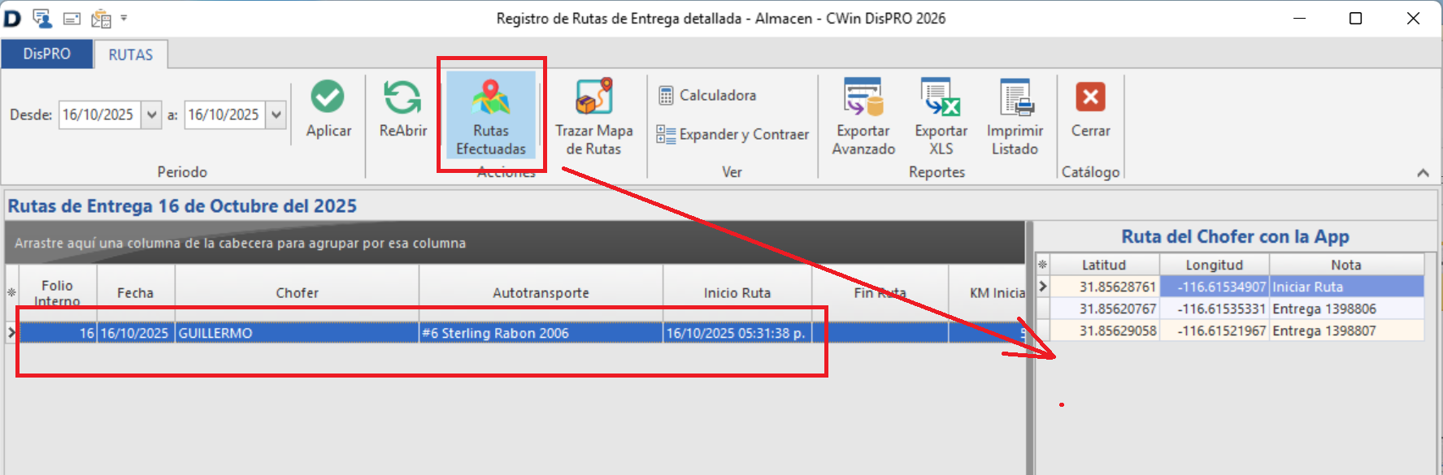Click the end date input field
Viewport: 1443px width, 475px height.
[x=225, y=114]
